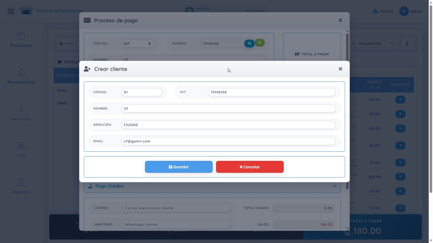Viewport: 433px width, 243px height.
Task: Click the green add client plus icon
Action: click(260, 43)
